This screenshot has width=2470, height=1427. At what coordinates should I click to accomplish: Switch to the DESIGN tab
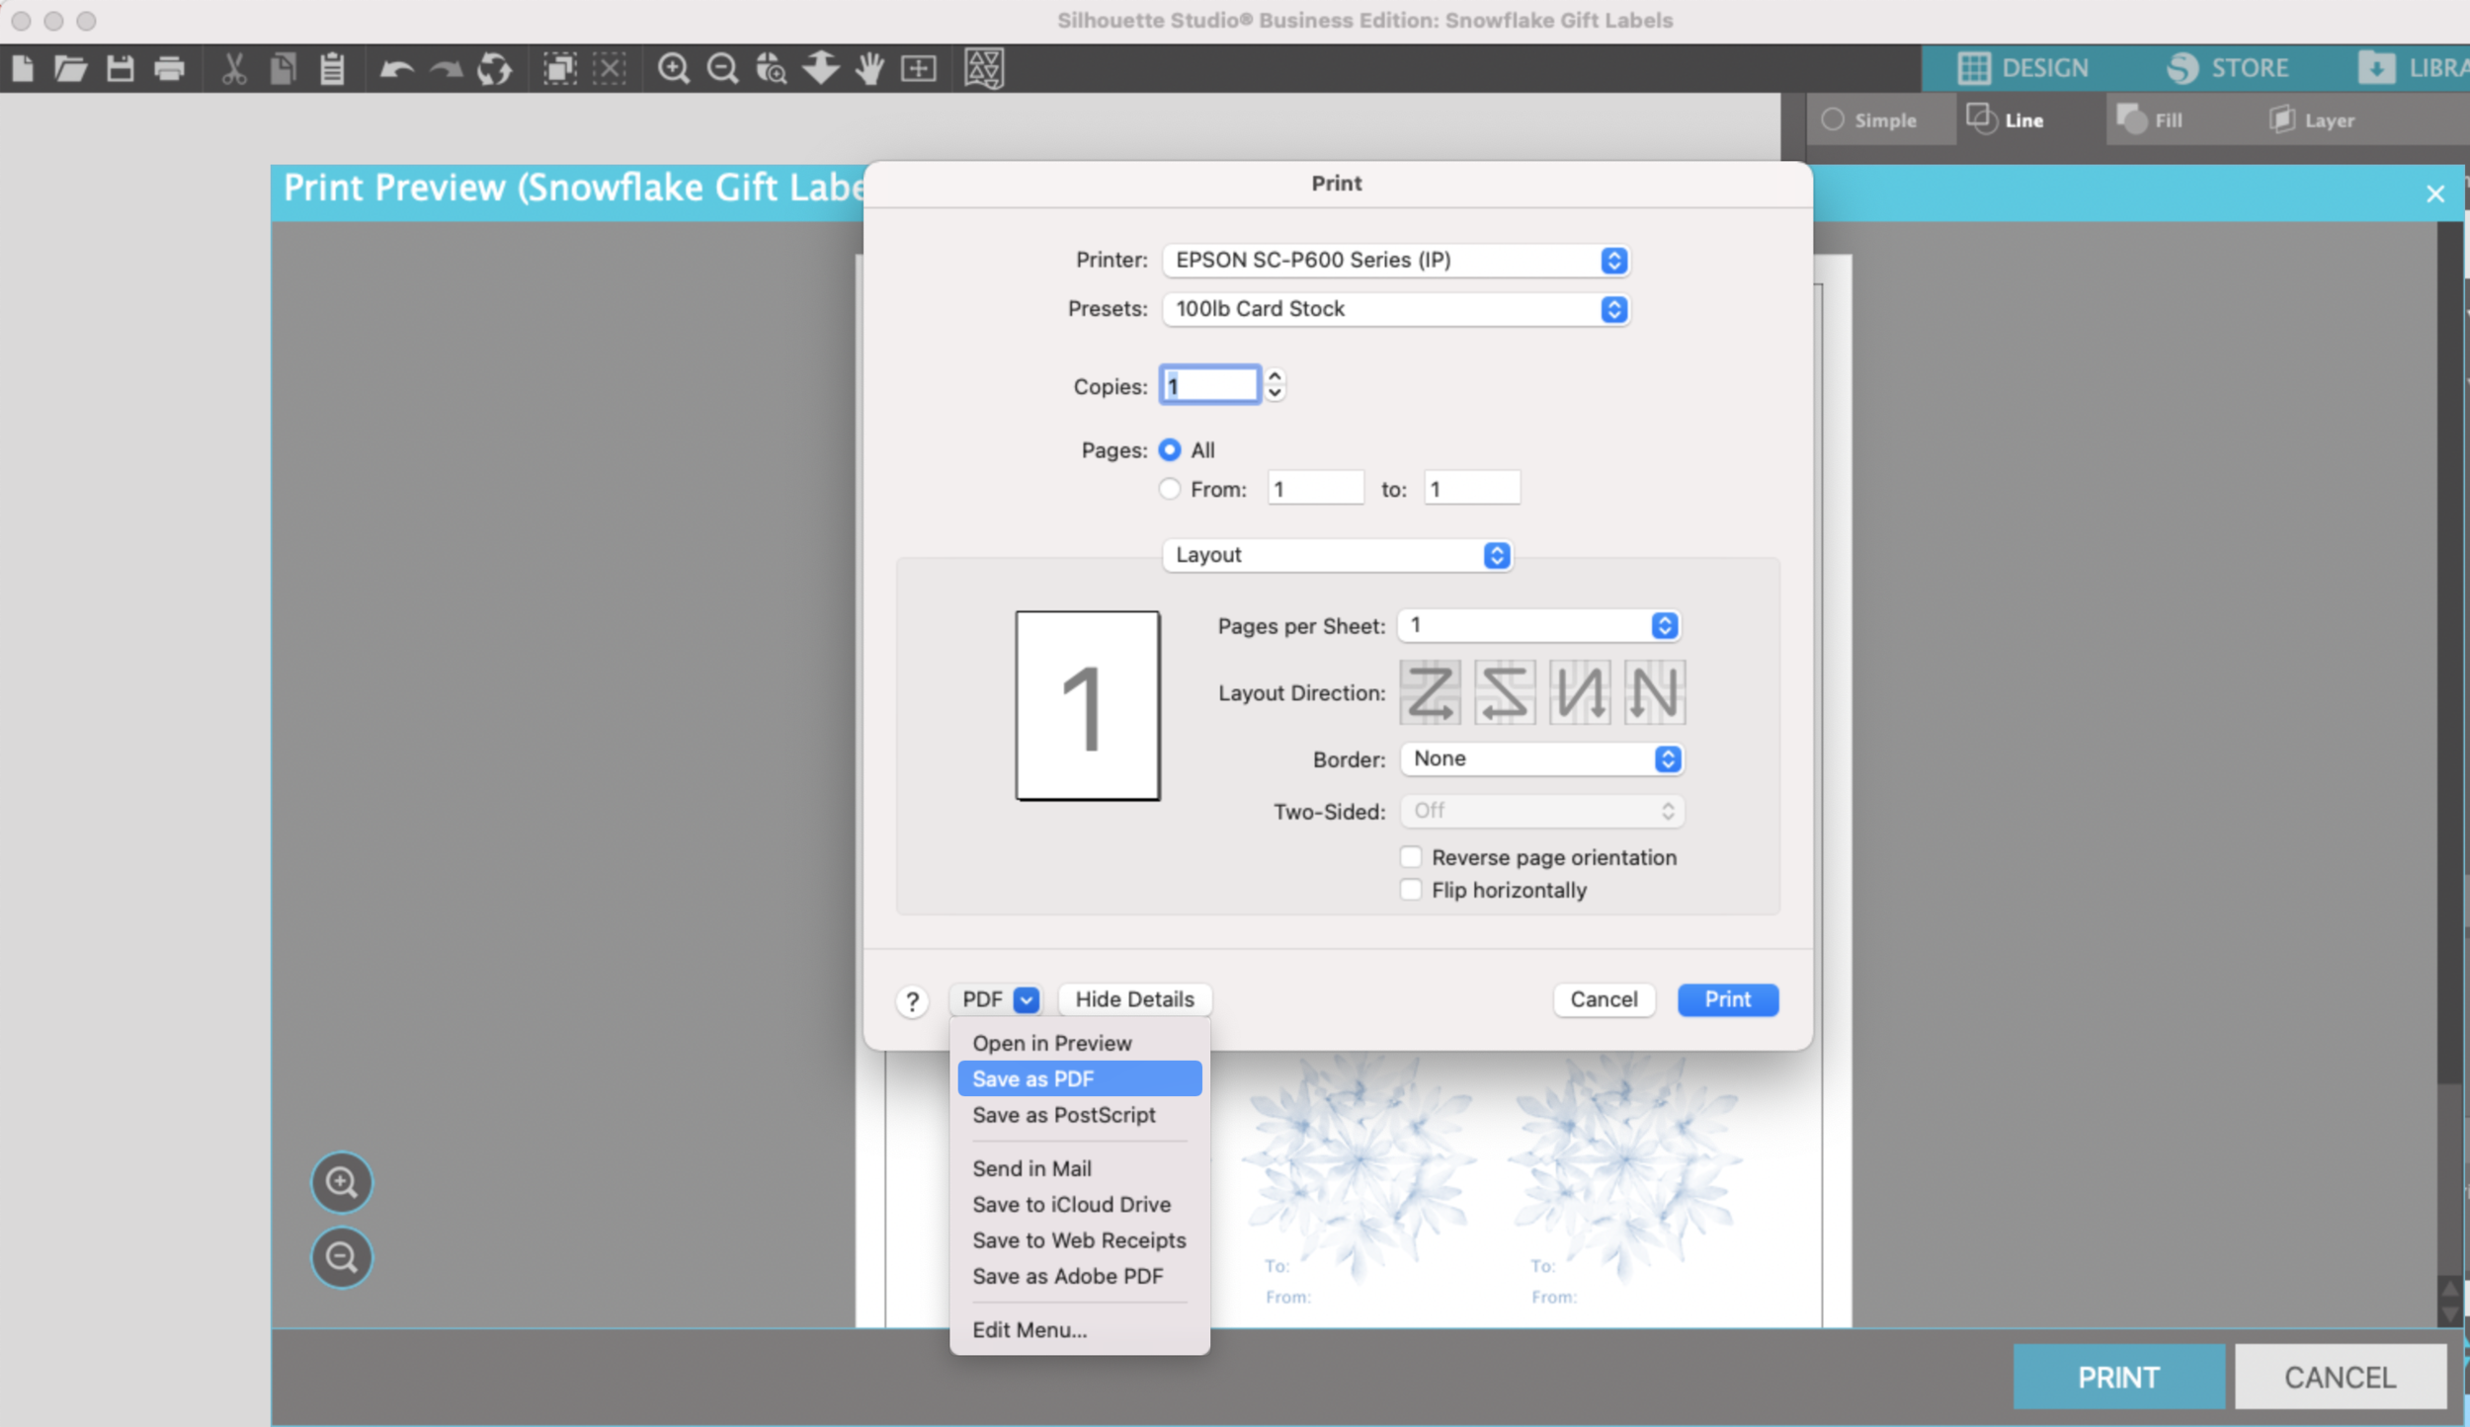point(2022,68)
